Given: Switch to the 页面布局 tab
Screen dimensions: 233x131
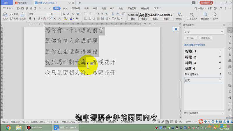Looking at the screenshot, I should 76,8.
